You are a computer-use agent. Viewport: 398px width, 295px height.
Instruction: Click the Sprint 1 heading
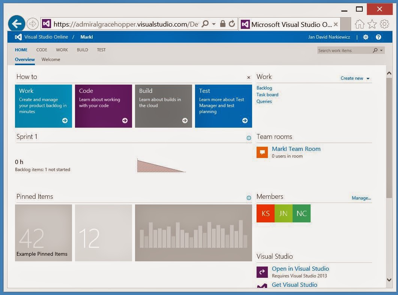pyautogui.click(x=27, y=137)
